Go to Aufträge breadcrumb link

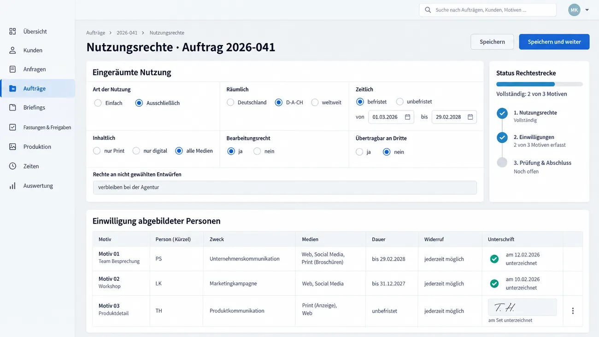pos(96,33)
